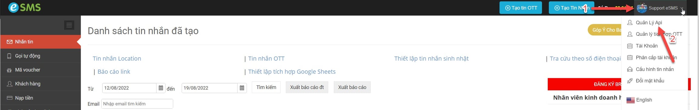Collapse sidebar with hamburger menu icon
The height and width of the screenshot is (110, 699).
[69, 25]
